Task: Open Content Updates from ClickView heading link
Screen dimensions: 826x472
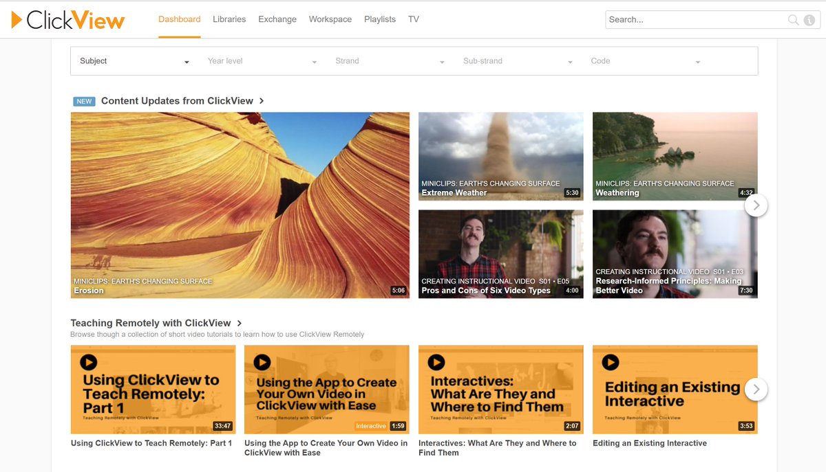Action: 177,101
